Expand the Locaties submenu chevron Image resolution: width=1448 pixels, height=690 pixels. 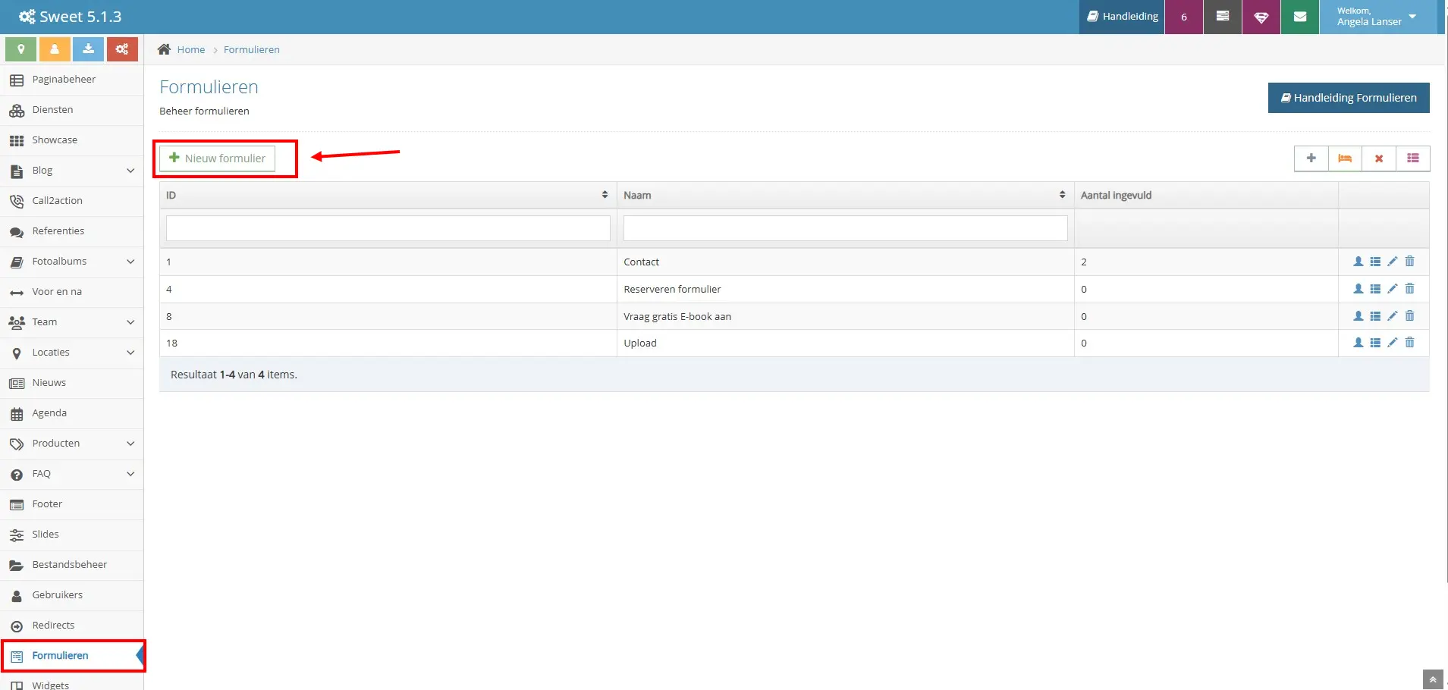pos(130,353)
